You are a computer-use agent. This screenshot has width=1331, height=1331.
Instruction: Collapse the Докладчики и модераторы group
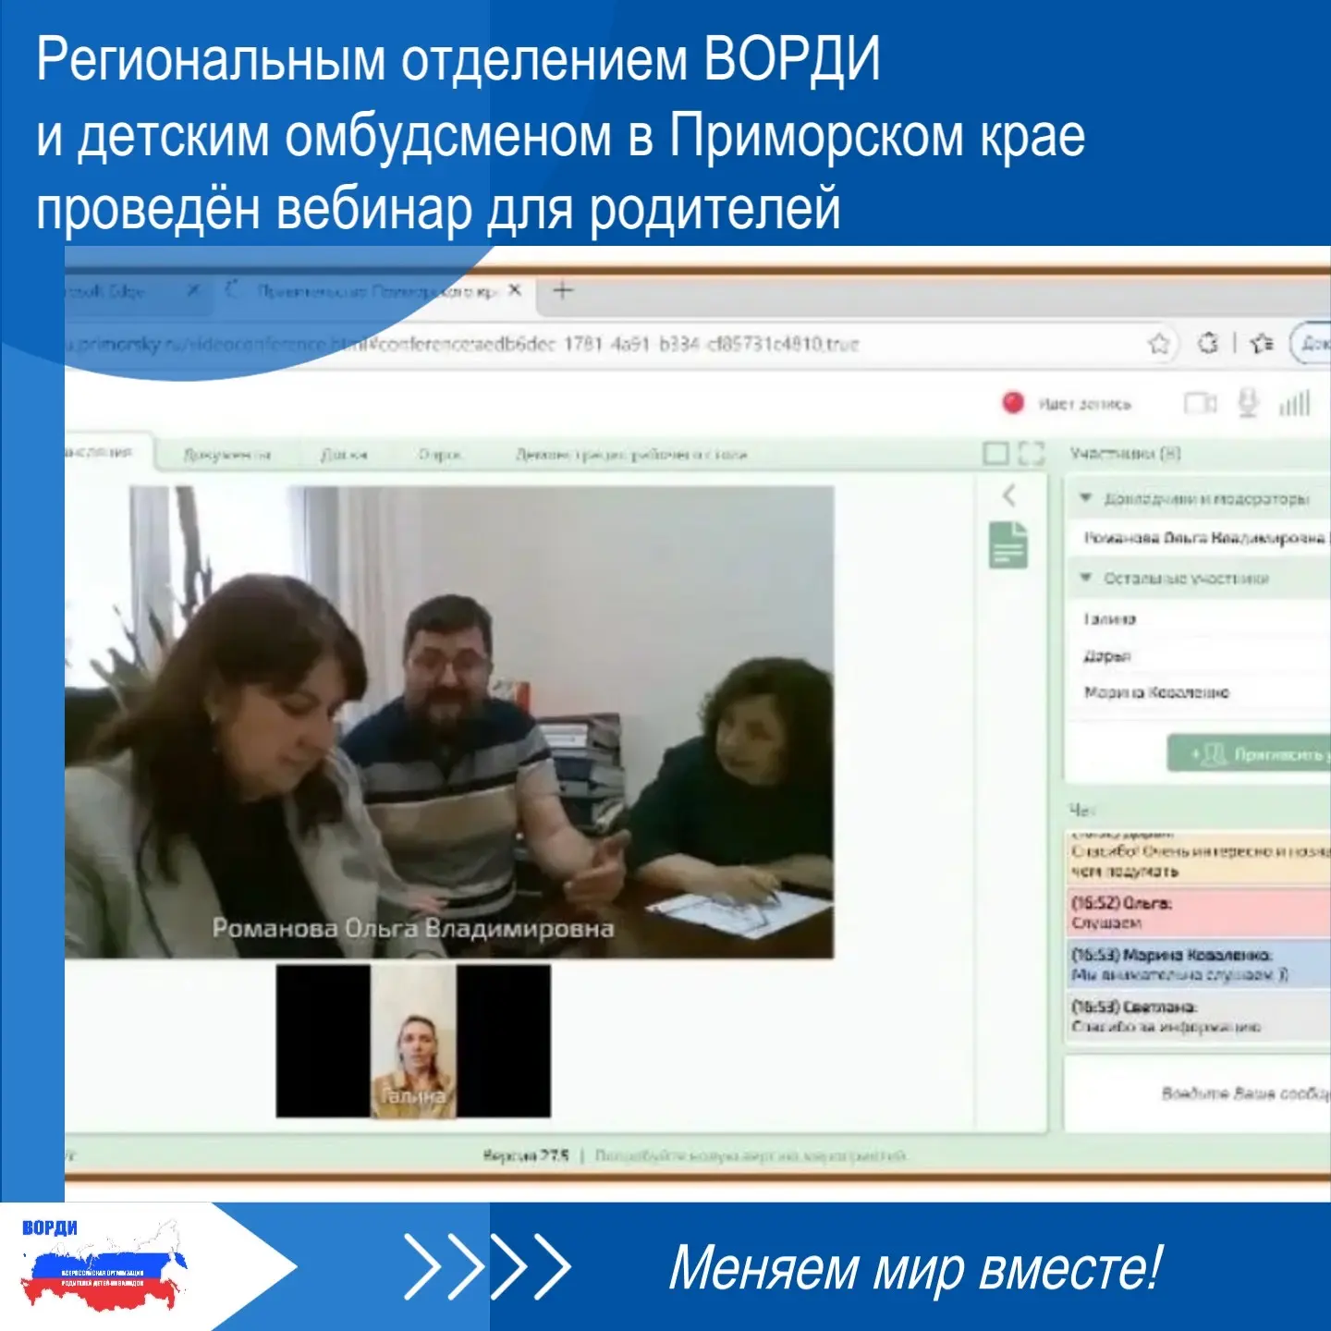tap(1087, 498)
